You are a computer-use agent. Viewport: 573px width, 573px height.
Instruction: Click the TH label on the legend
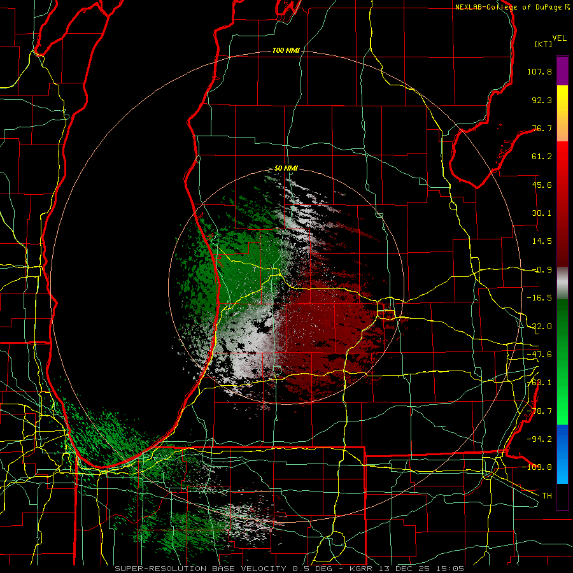point(547,496)
